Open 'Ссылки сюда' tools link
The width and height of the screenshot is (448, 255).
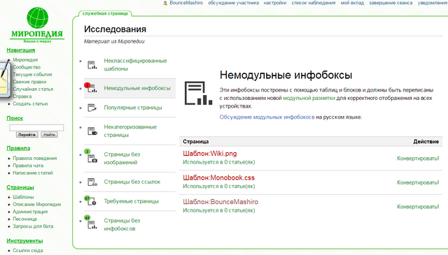(x=28, y=250)
